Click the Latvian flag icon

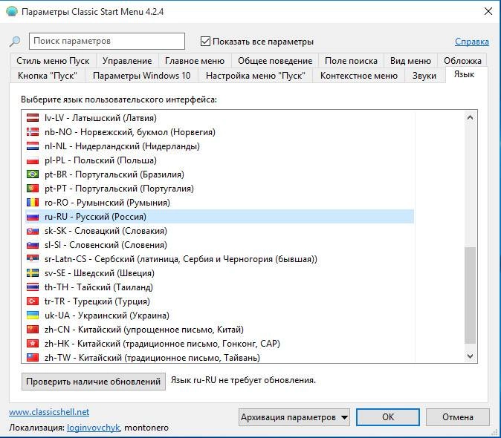[x=33, y=118]
